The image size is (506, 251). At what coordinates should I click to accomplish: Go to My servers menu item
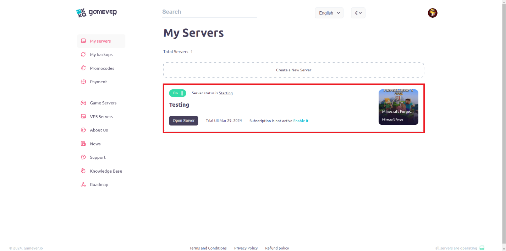[x=101, y=41]
